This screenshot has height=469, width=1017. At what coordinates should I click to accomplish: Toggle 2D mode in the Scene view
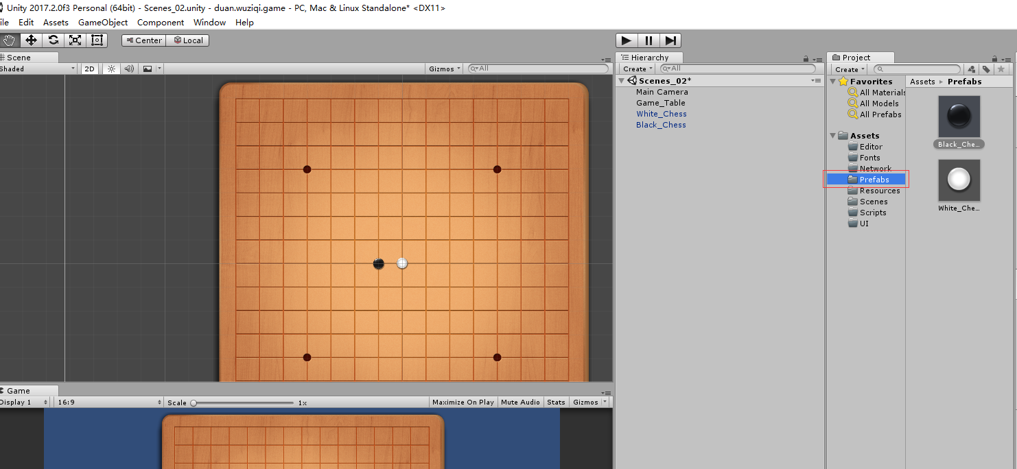point(89,69)
